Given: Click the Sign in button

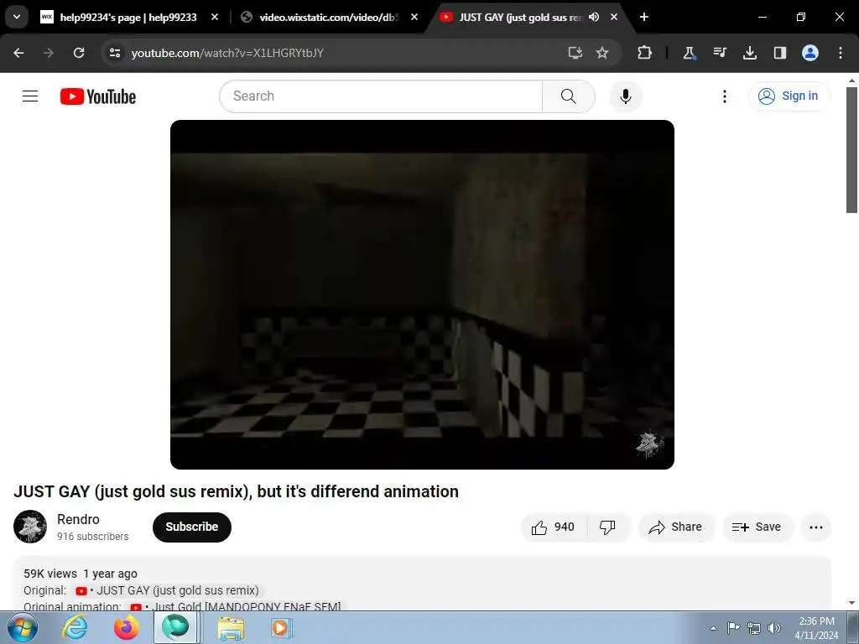Looking at the screenshot, I should click(789, 96).
